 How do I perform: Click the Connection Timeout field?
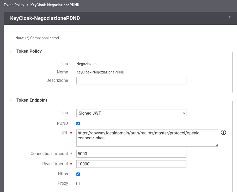tap(131, 154)
